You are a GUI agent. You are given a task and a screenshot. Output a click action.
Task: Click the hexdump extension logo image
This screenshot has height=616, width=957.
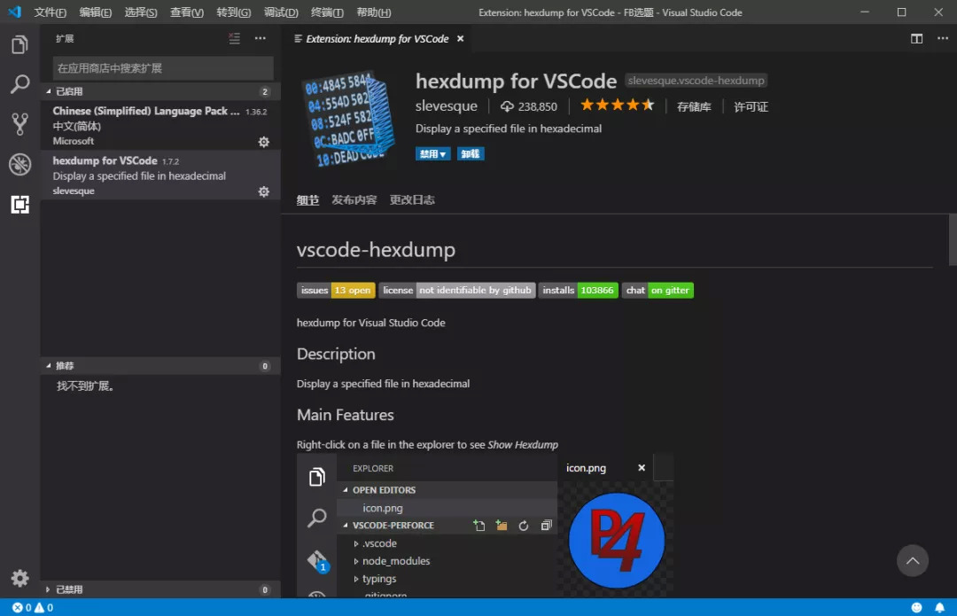348,119
